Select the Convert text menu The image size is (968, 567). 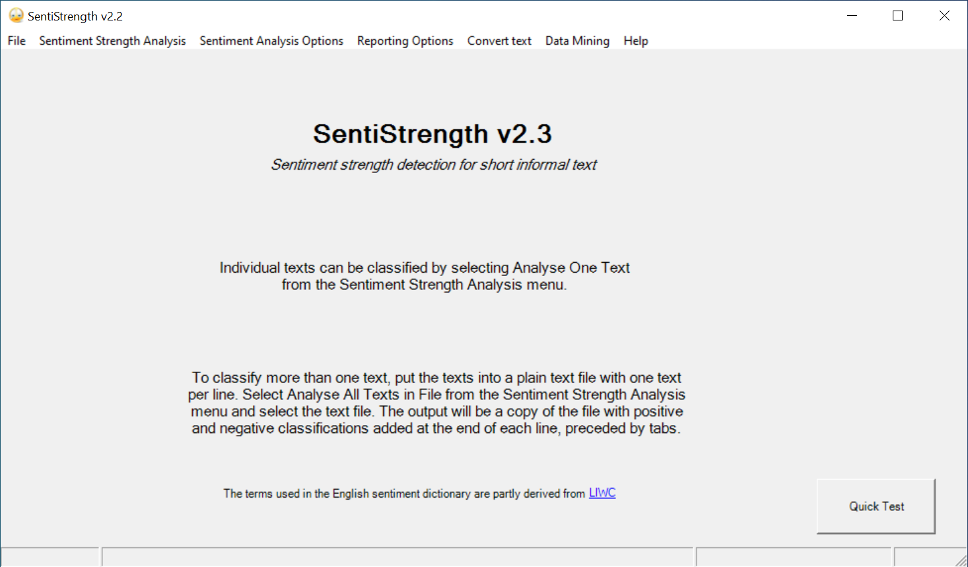(x=499, y=41)
